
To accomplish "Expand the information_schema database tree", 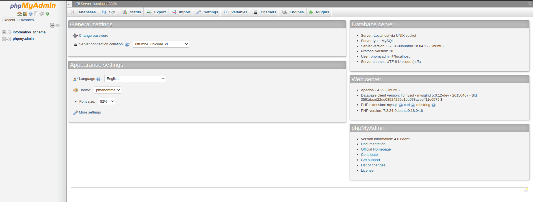I will [x=4, y=32].
